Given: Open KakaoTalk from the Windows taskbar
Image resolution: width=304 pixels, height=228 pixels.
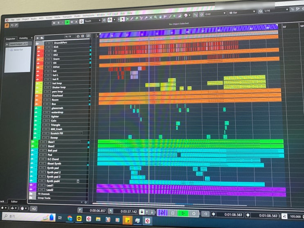Looking at the screenshot, I should pyautogui.click(x=79, y=219).
